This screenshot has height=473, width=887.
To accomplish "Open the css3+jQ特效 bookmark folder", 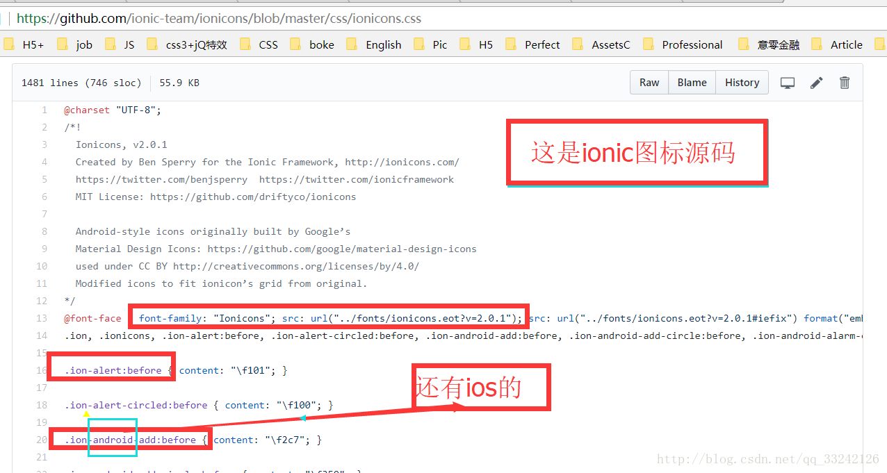I will pos(187,44).
